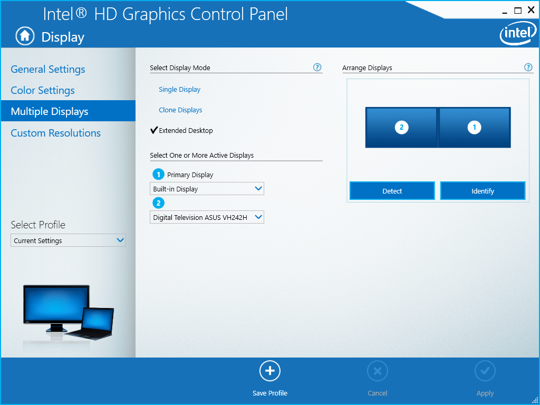Open help for Arrange Displays
The image size is (540, 405).
click(x=528, y=67)
